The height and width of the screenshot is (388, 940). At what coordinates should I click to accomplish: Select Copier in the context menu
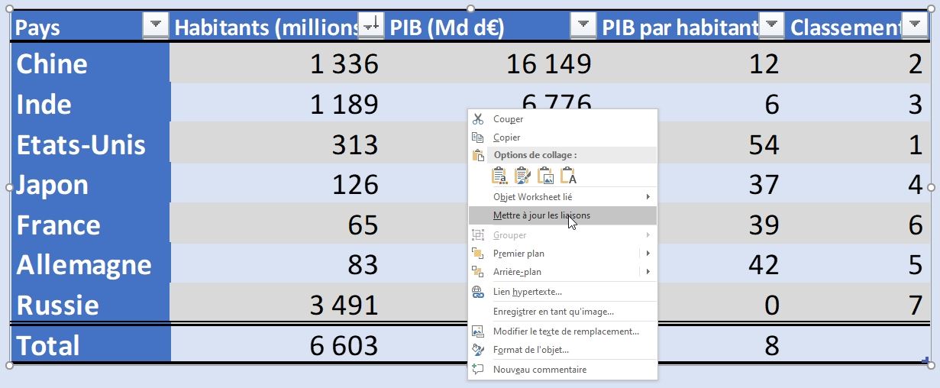coord(563,137)
